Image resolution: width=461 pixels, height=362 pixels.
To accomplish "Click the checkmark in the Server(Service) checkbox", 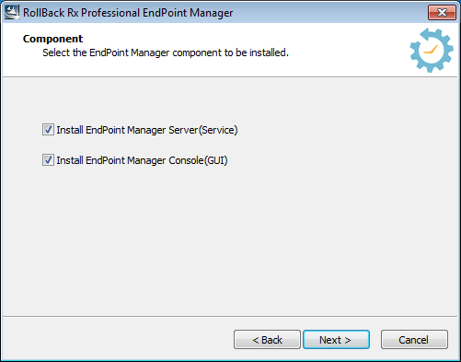I will tap(48, 130).
